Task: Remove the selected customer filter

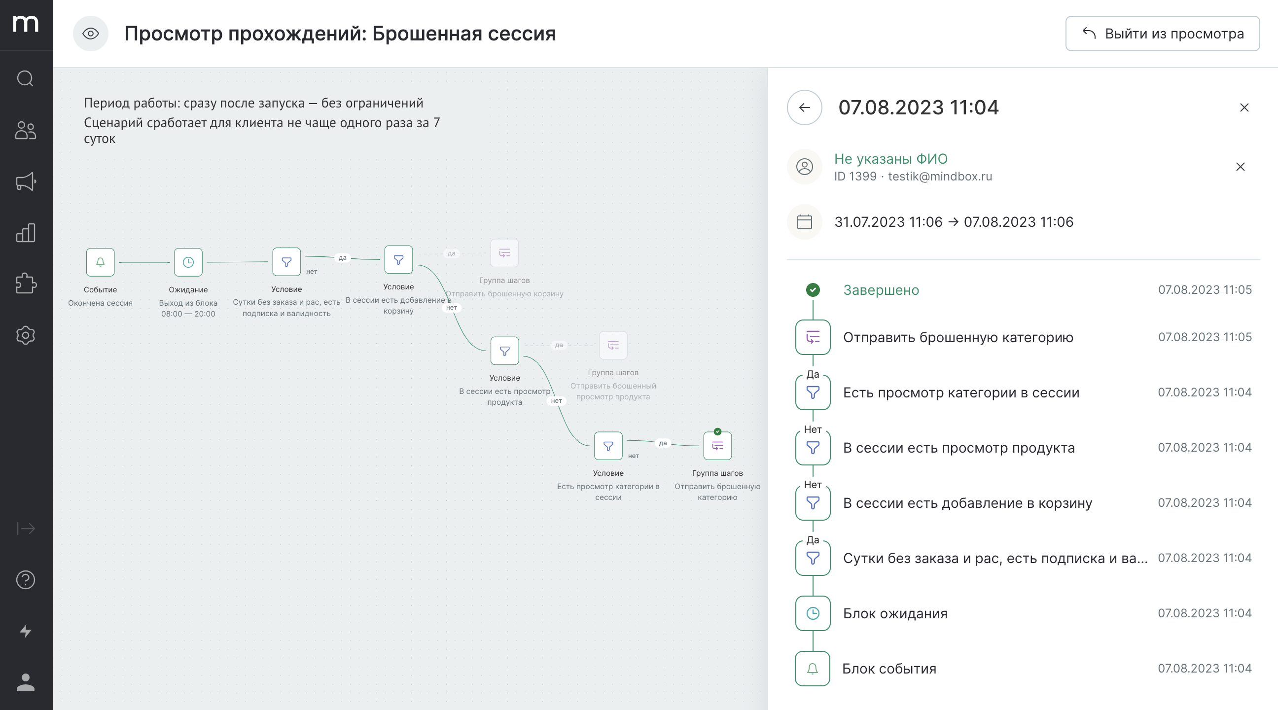Action: (1241, 167)
